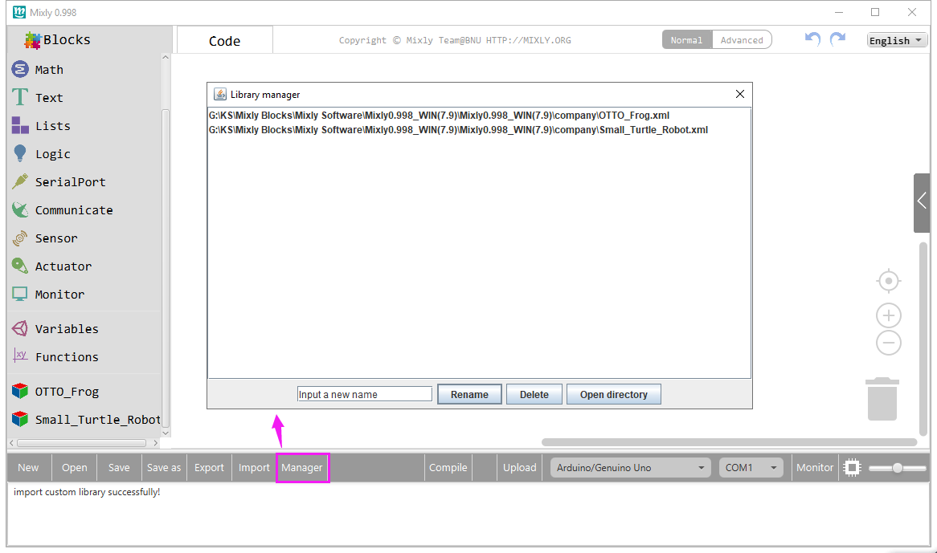The height and width of the screenshot is (553, 937).
Task: Click the categories panel up scroll arrow
Action: 166,58
